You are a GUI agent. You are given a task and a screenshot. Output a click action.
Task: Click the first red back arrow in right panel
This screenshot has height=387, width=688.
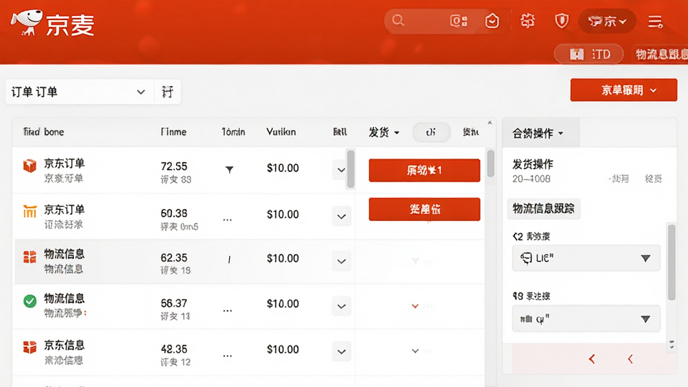point(592,359)
